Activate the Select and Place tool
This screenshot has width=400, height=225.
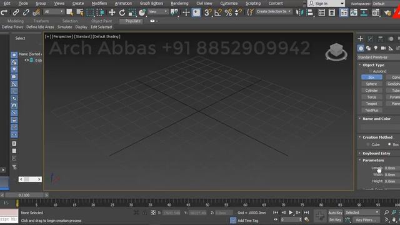[142, 12]
